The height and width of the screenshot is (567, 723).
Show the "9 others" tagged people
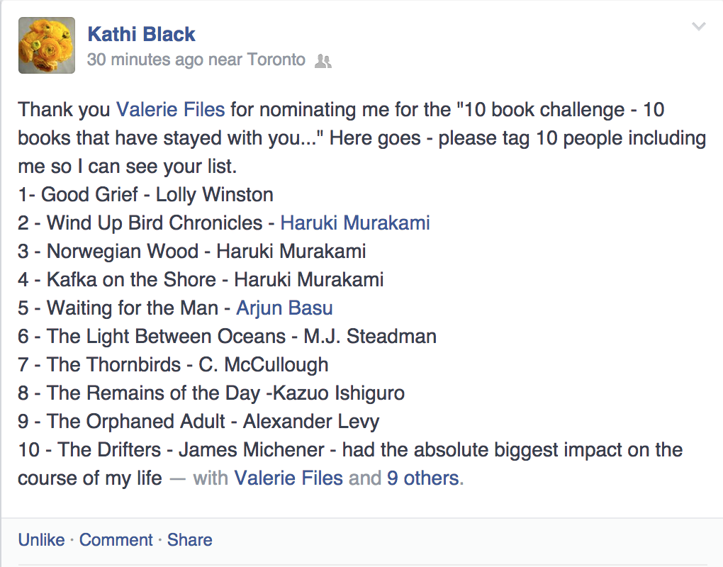point(422,478)
